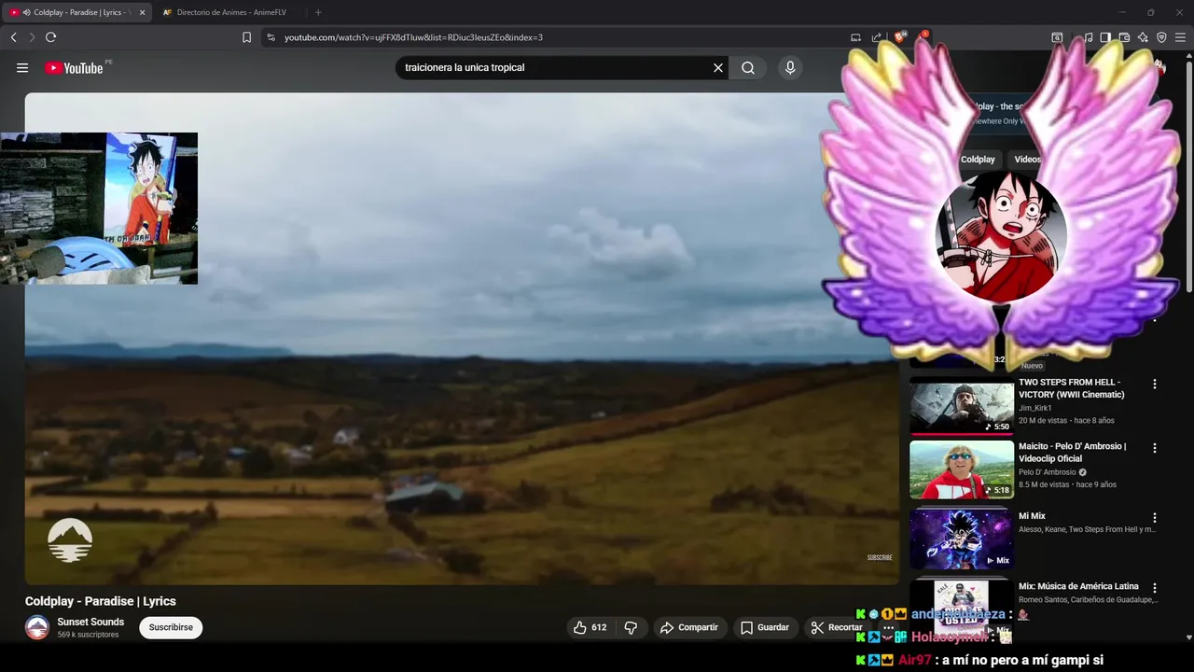Toggle the browser sidebar panel icon
Screen dimensions: 1194x672
1105,37
